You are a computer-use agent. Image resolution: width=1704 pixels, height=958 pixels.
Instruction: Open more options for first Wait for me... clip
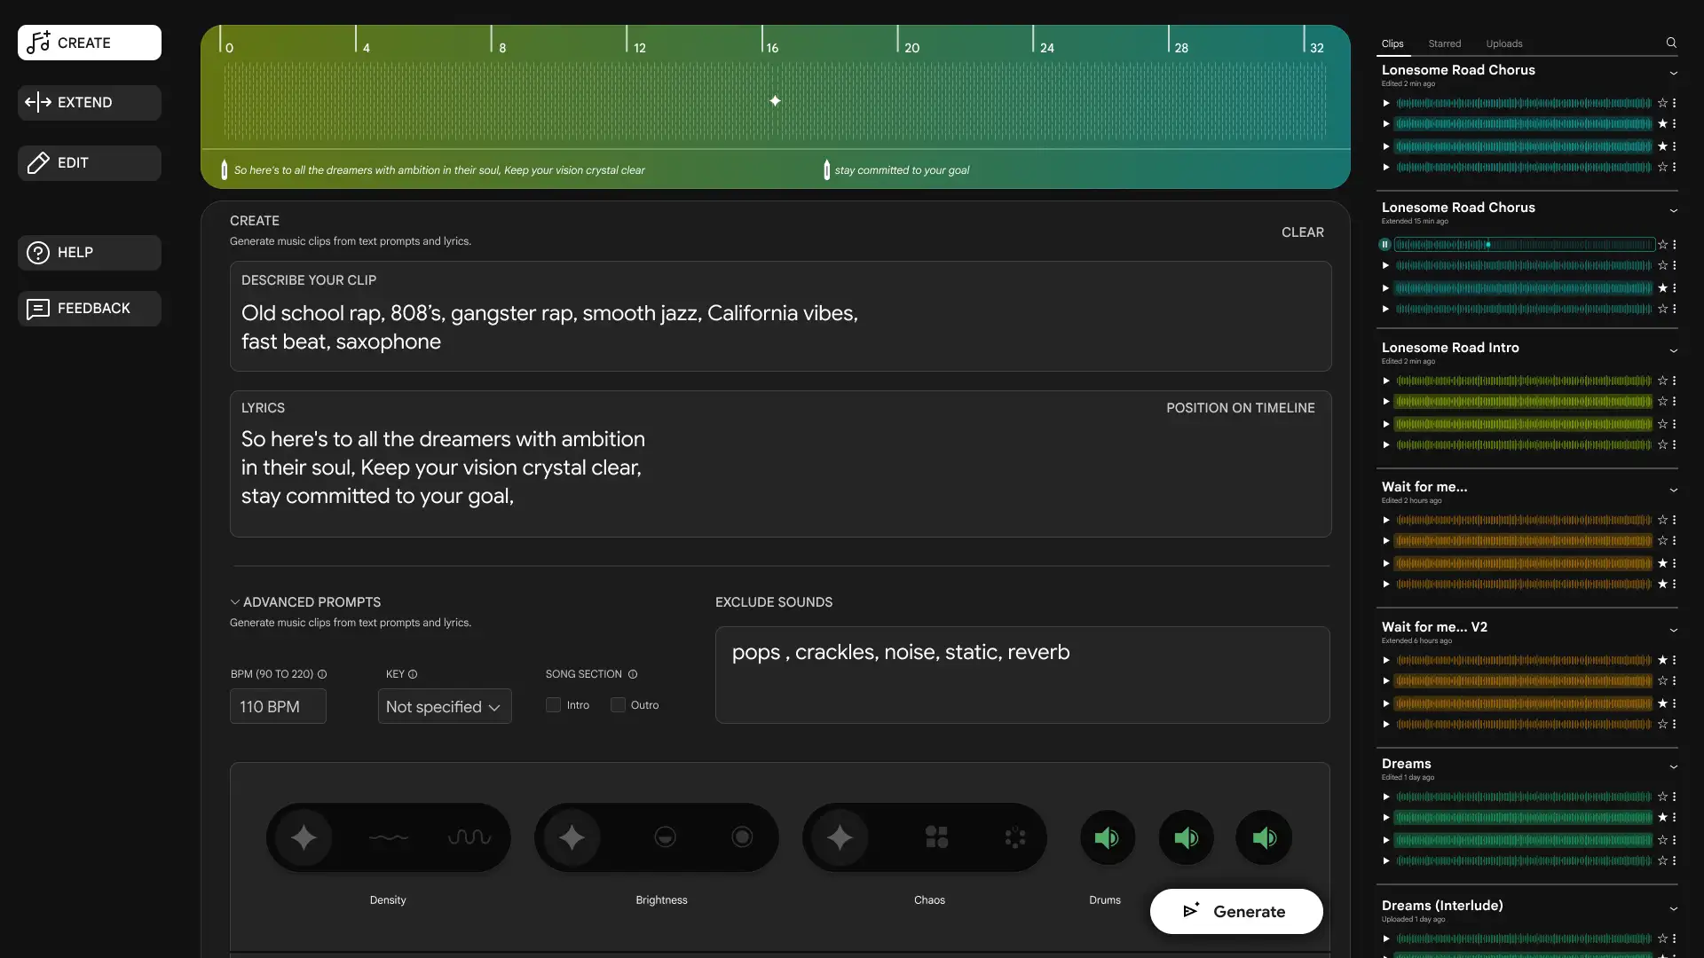tap(1674, 521)
